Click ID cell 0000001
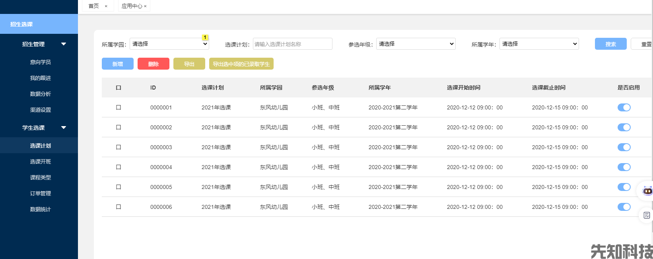 click(x=161, y=107)
